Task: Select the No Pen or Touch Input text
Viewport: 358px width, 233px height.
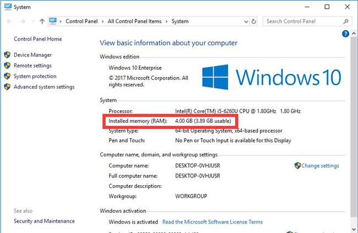Action: point(233,140)
